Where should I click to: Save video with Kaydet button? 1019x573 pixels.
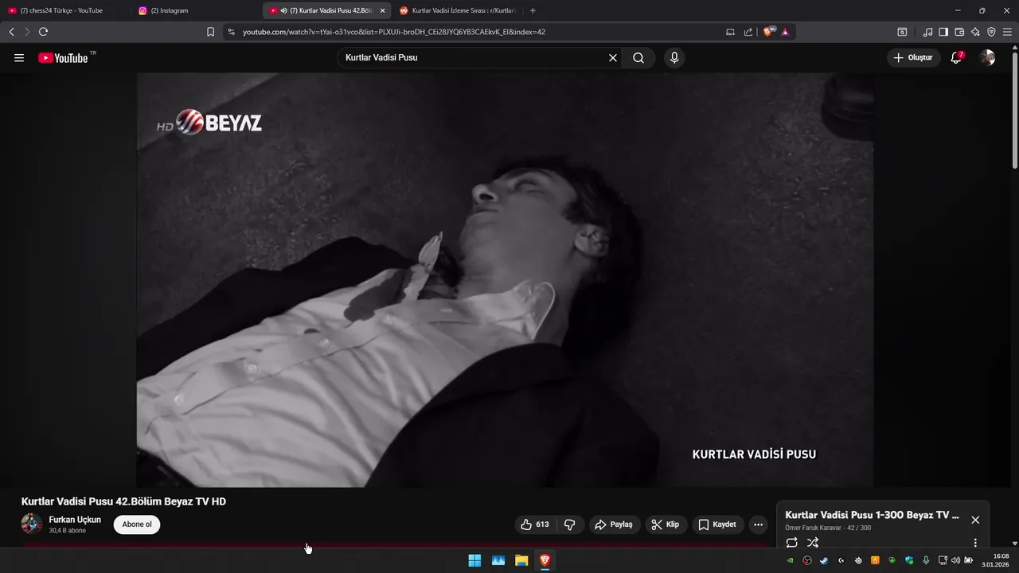click(x=717, y=524)
